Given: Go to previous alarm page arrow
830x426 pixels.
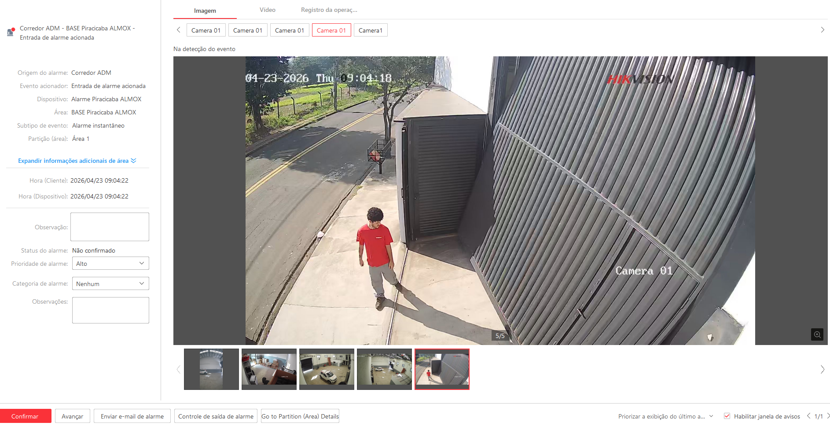Looking at the screenshot, I should tap(808, 416).
